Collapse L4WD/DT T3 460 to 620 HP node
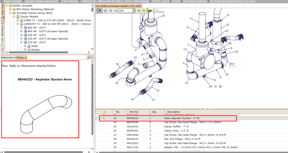288x153 pixels. 18,24
